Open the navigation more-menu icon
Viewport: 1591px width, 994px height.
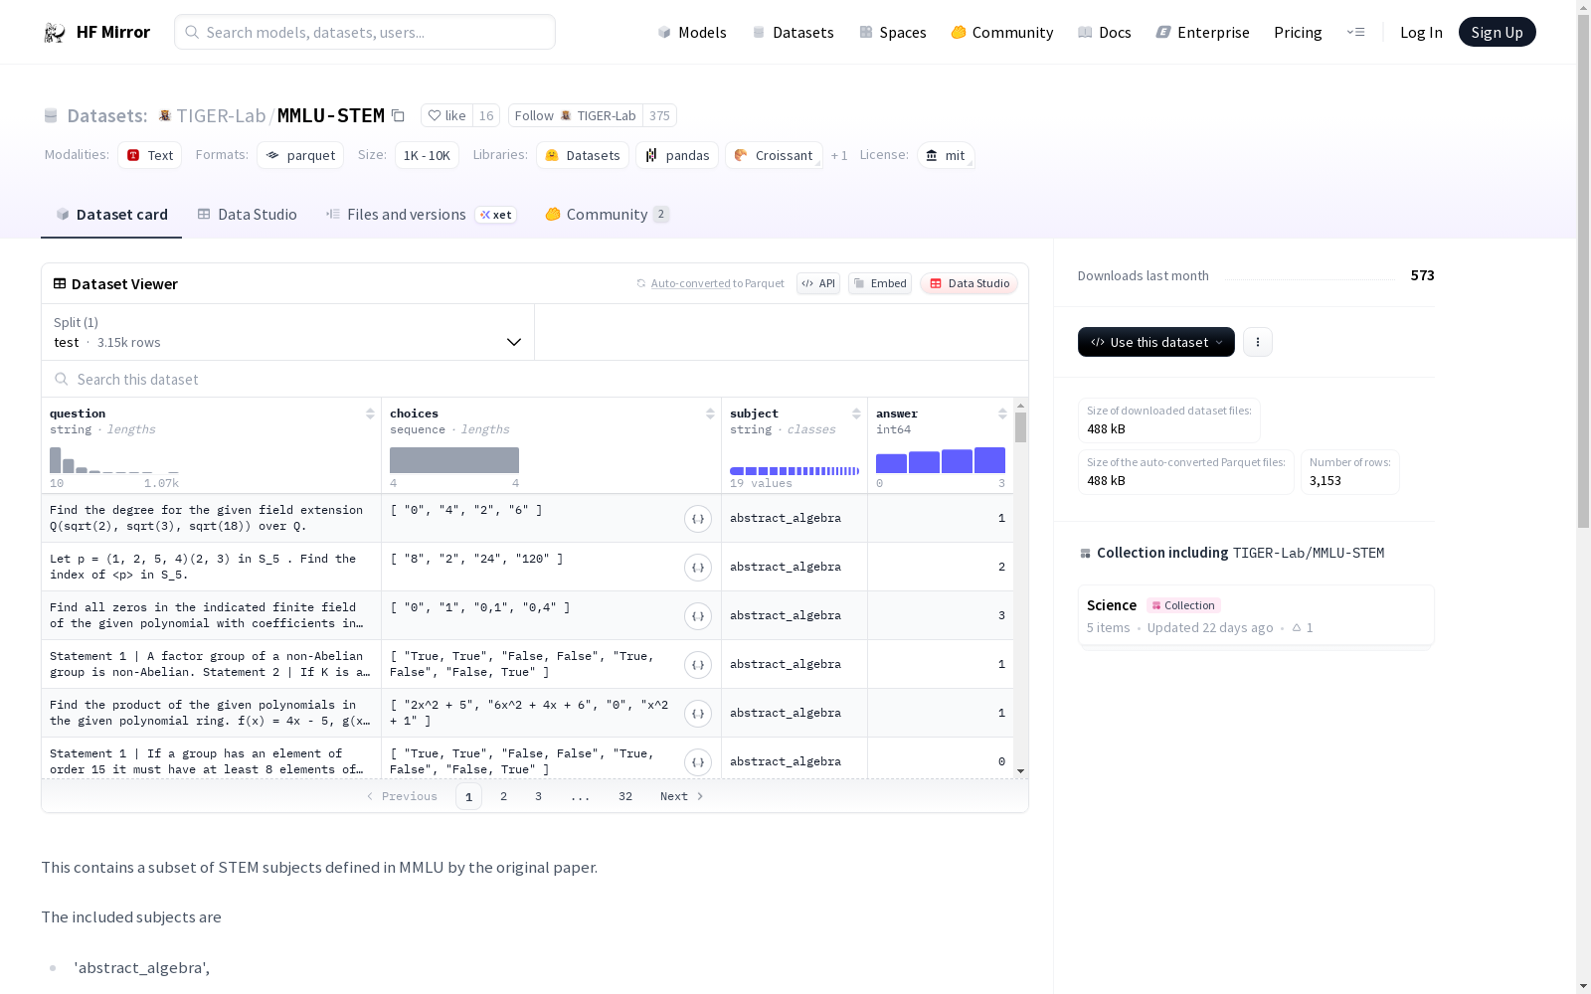[x=1355, y=32]
